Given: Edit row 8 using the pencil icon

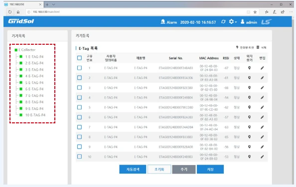Looking at the screenshot, I should pyautogui.click(x=262, y=137).
